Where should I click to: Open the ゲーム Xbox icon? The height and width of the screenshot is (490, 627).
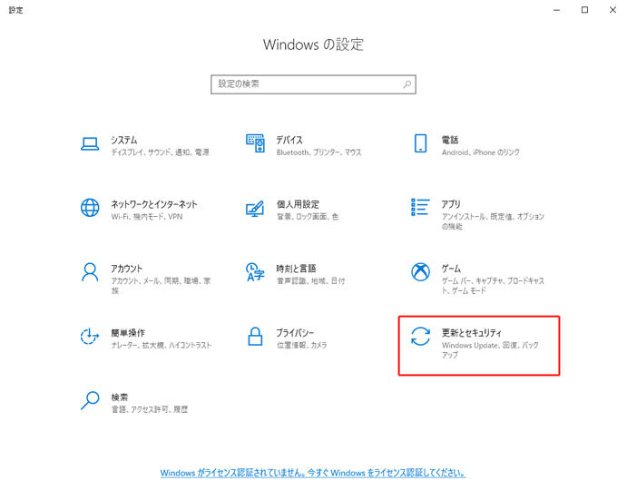pyautogui.click(x=420, y=272)
